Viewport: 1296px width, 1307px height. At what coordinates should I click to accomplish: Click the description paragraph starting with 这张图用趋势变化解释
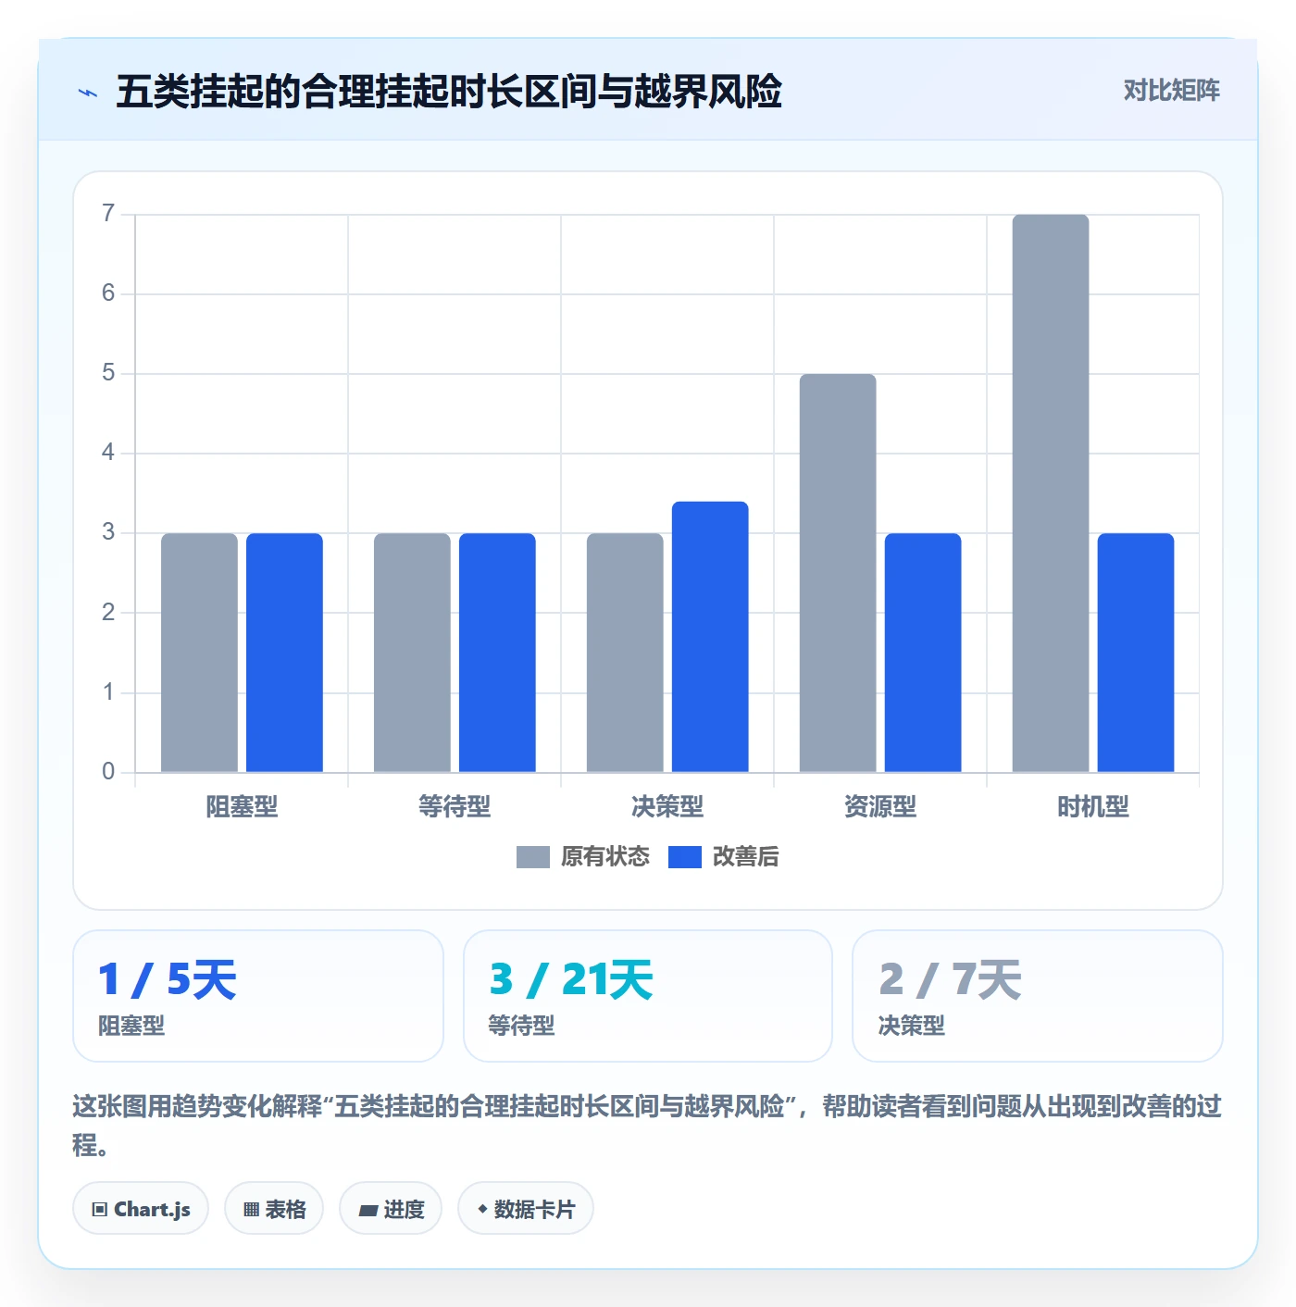point(647,1125)
